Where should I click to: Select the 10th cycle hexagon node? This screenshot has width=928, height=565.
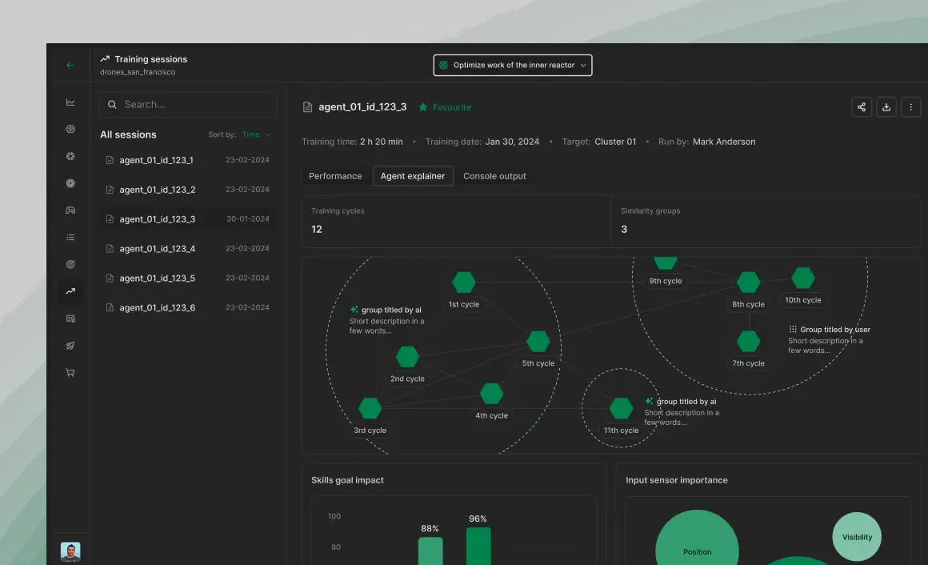coord(802,278)
